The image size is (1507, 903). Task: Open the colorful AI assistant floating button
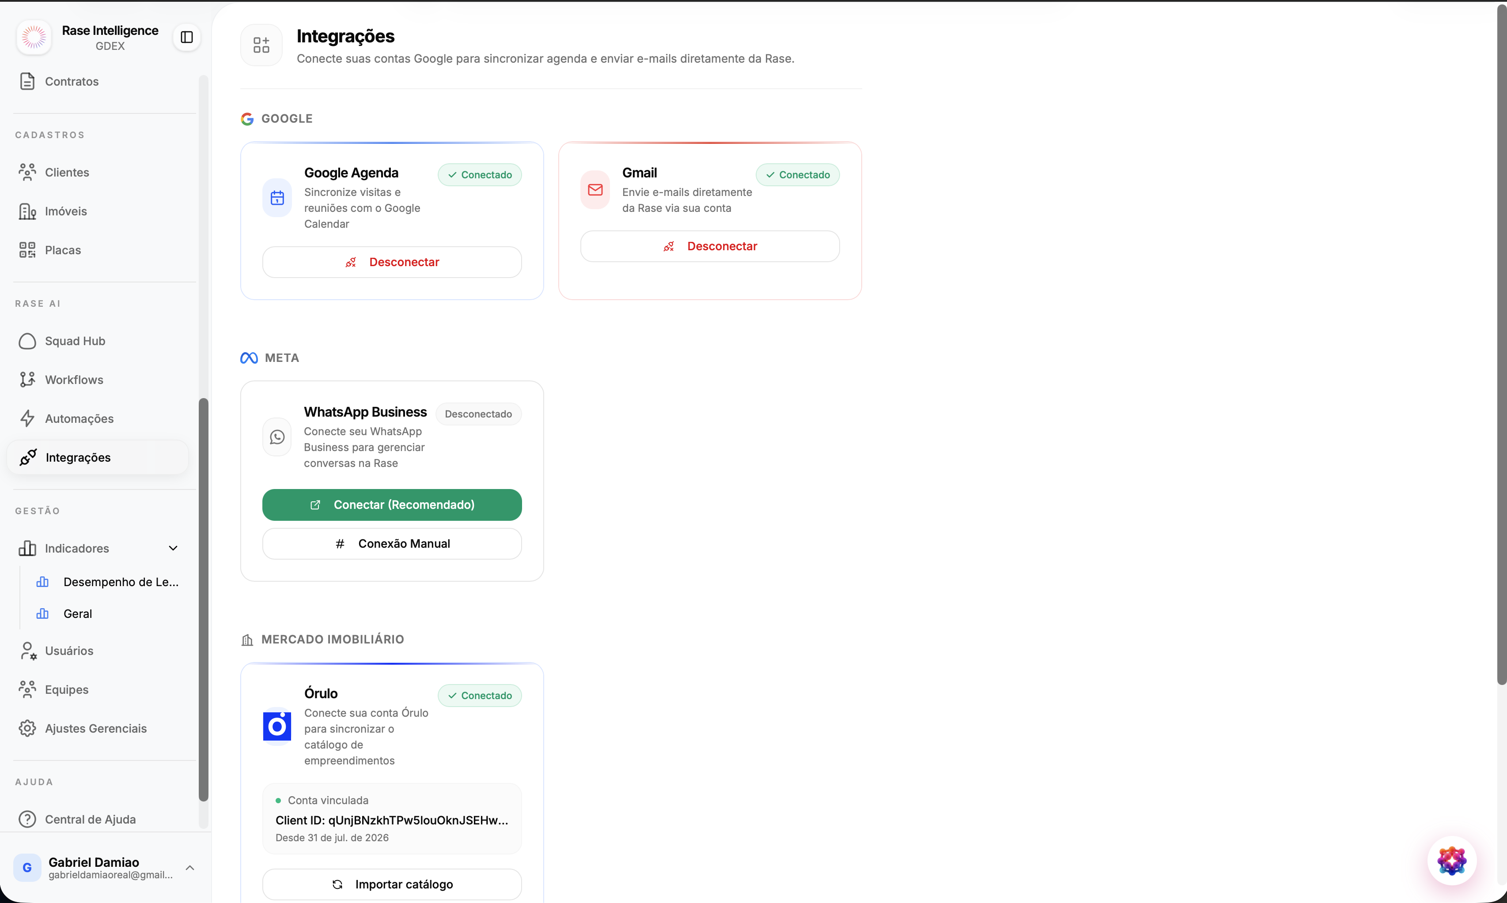1452,860
